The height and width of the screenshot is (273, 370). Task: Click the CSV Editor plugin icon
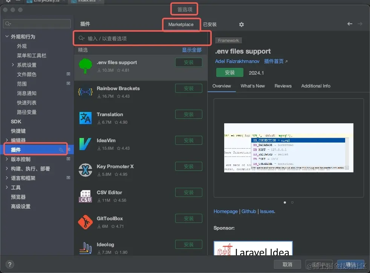[85, 196]
